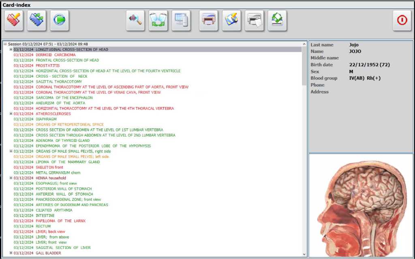Screen dimensions: 415x259
Task: Select ADENOMA OF THYROID GLAND row
Action: click(x=51, y=141)
